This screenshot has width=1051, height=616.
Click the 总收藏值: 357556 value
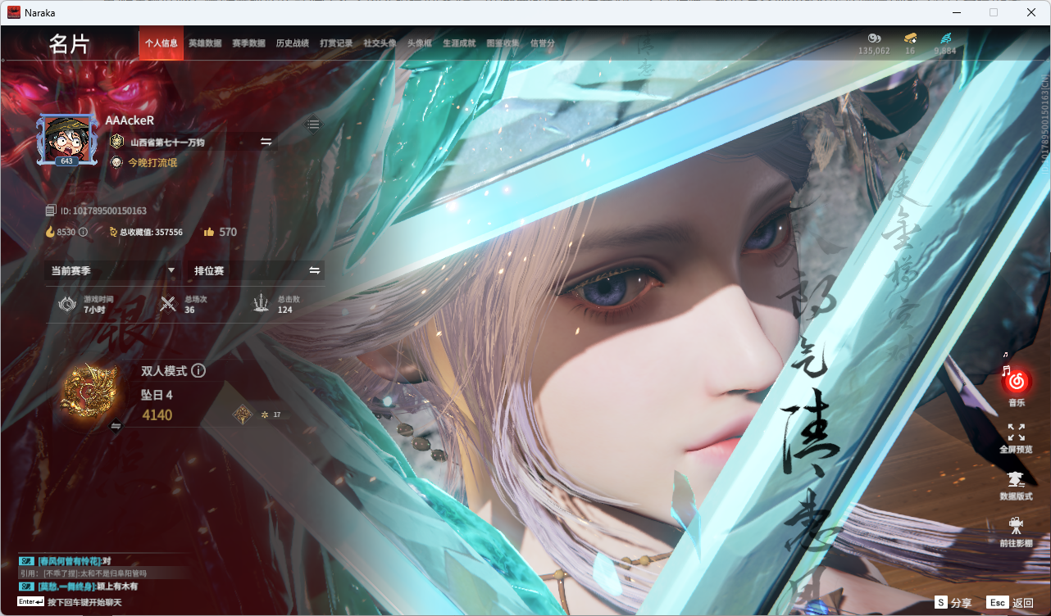[x=152, y=232]
